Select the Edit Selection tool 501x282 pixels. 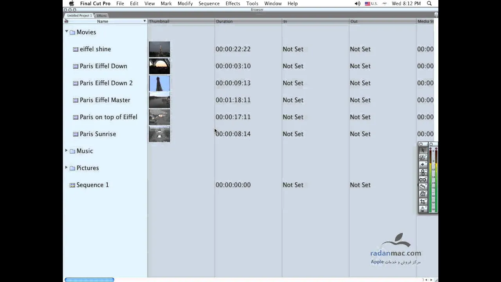[x=423, y=157]
